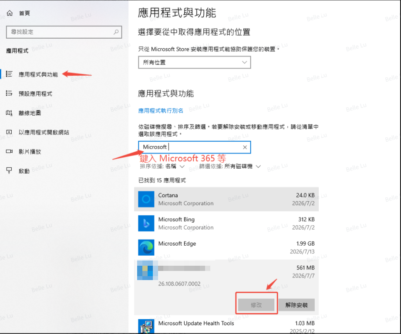The width and height of the screenshot is (401, 334).
Task: Go to 預設應用程式 page
Action: coord(35,94)
